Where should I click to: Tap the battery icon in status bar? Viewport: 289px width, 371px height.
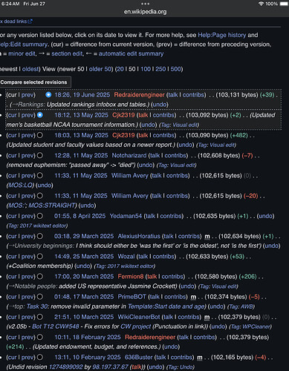click(x=285, y=4)
